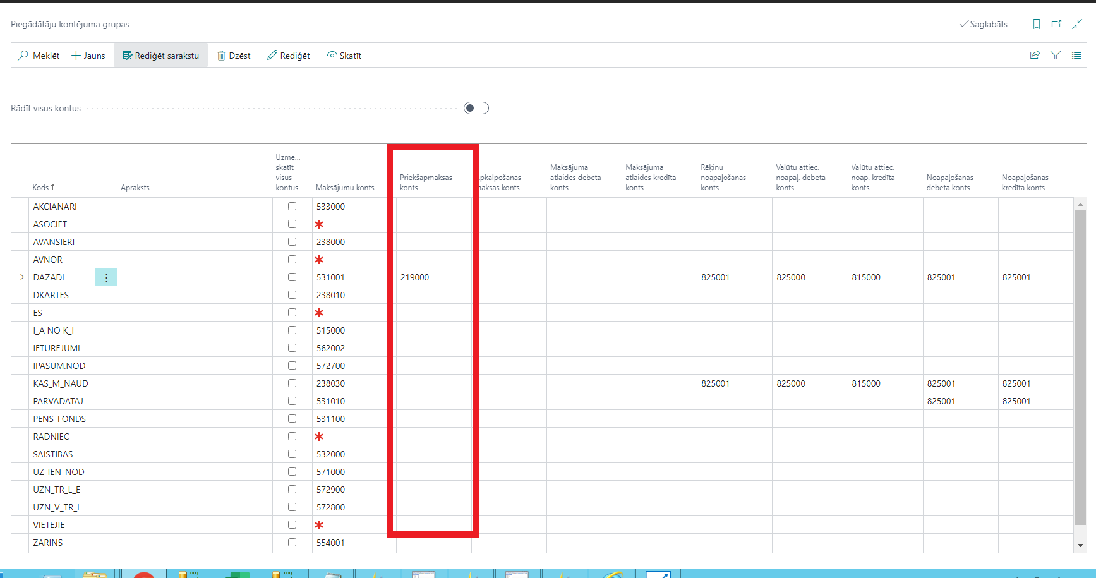Tick the checkbox for DKARTES row
1096x578 pixels.
(x=292, y=295)
